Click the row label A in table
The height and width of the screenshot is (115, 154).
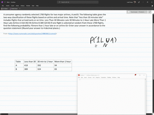pyautogui.click(x=19, y=65)
